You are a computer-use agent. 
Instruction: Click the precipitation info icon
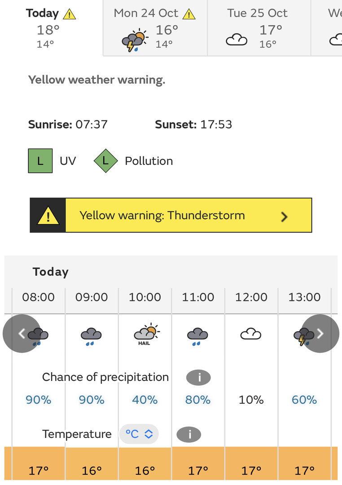[198, 378]
